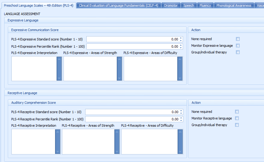This screenshot has height=162, width=264.
Task: Switch to the CELF-4 tab
Action: (119, 5)
